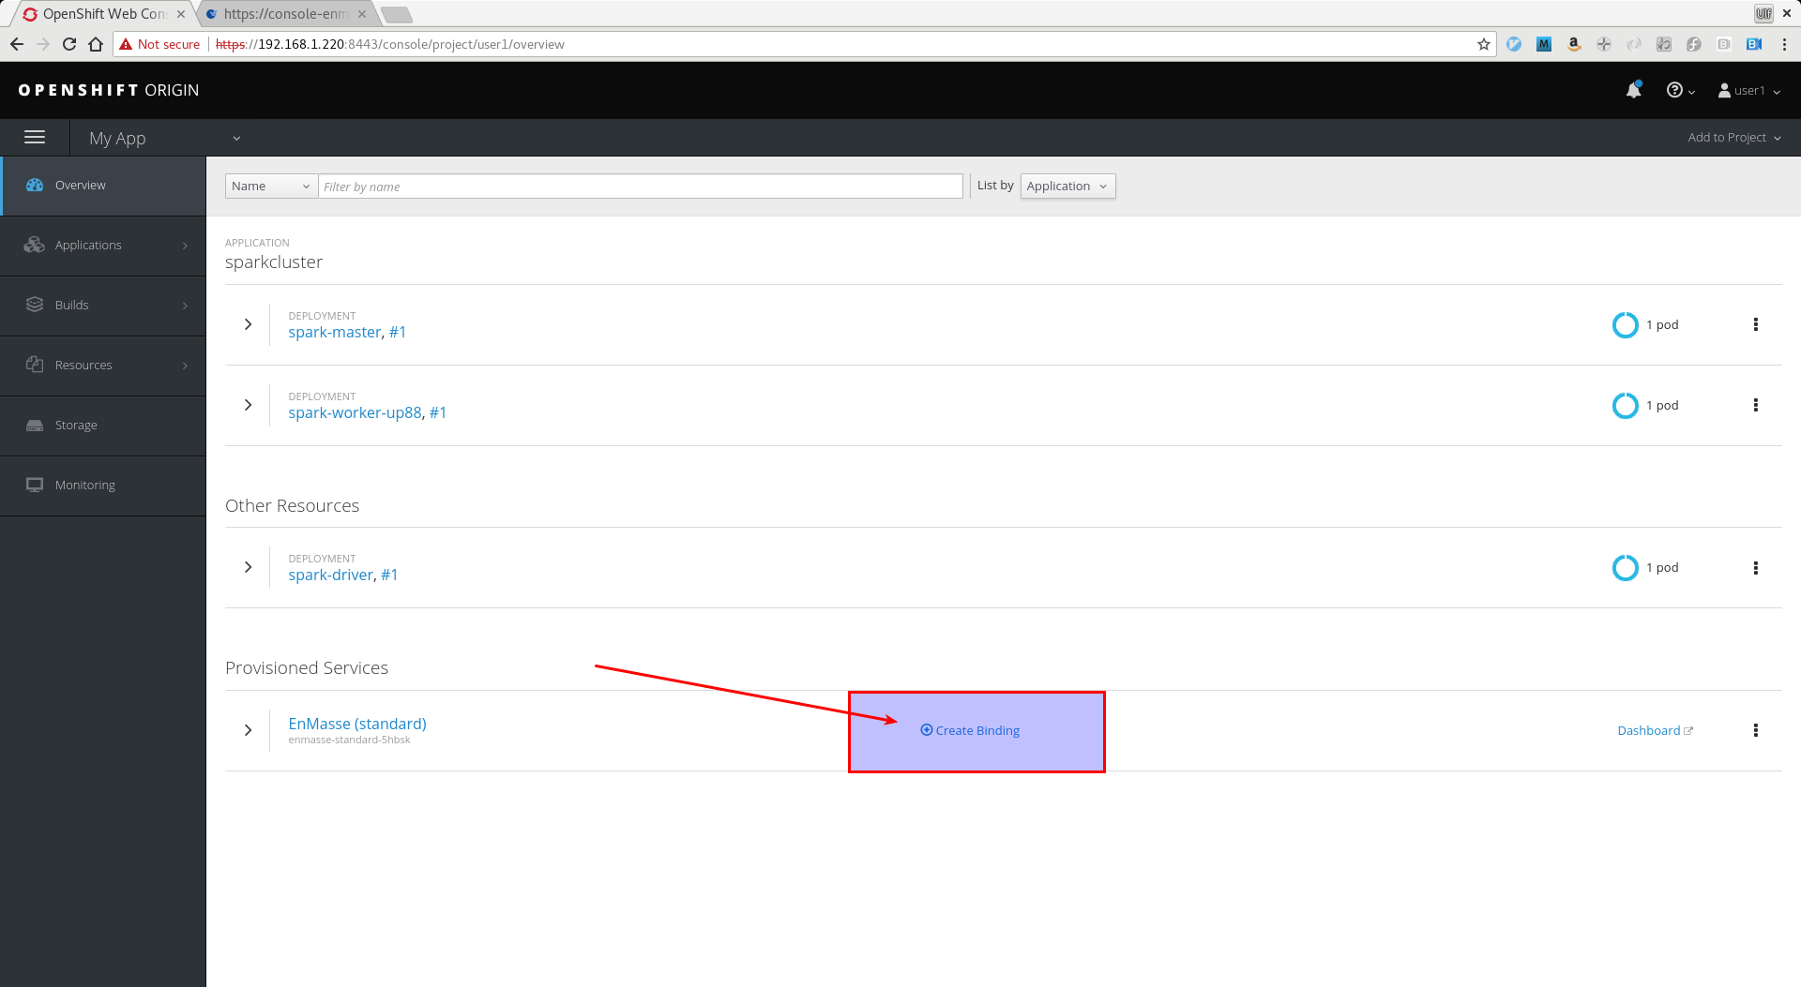Open spark-worker-up88 kebab actions menu
This screenshot has height=987, width=1801.
1756,405
